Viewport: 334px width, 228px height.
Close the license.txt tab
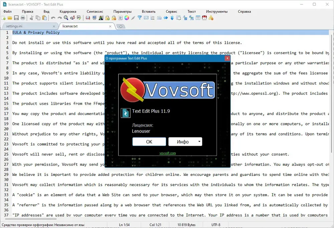110,26
